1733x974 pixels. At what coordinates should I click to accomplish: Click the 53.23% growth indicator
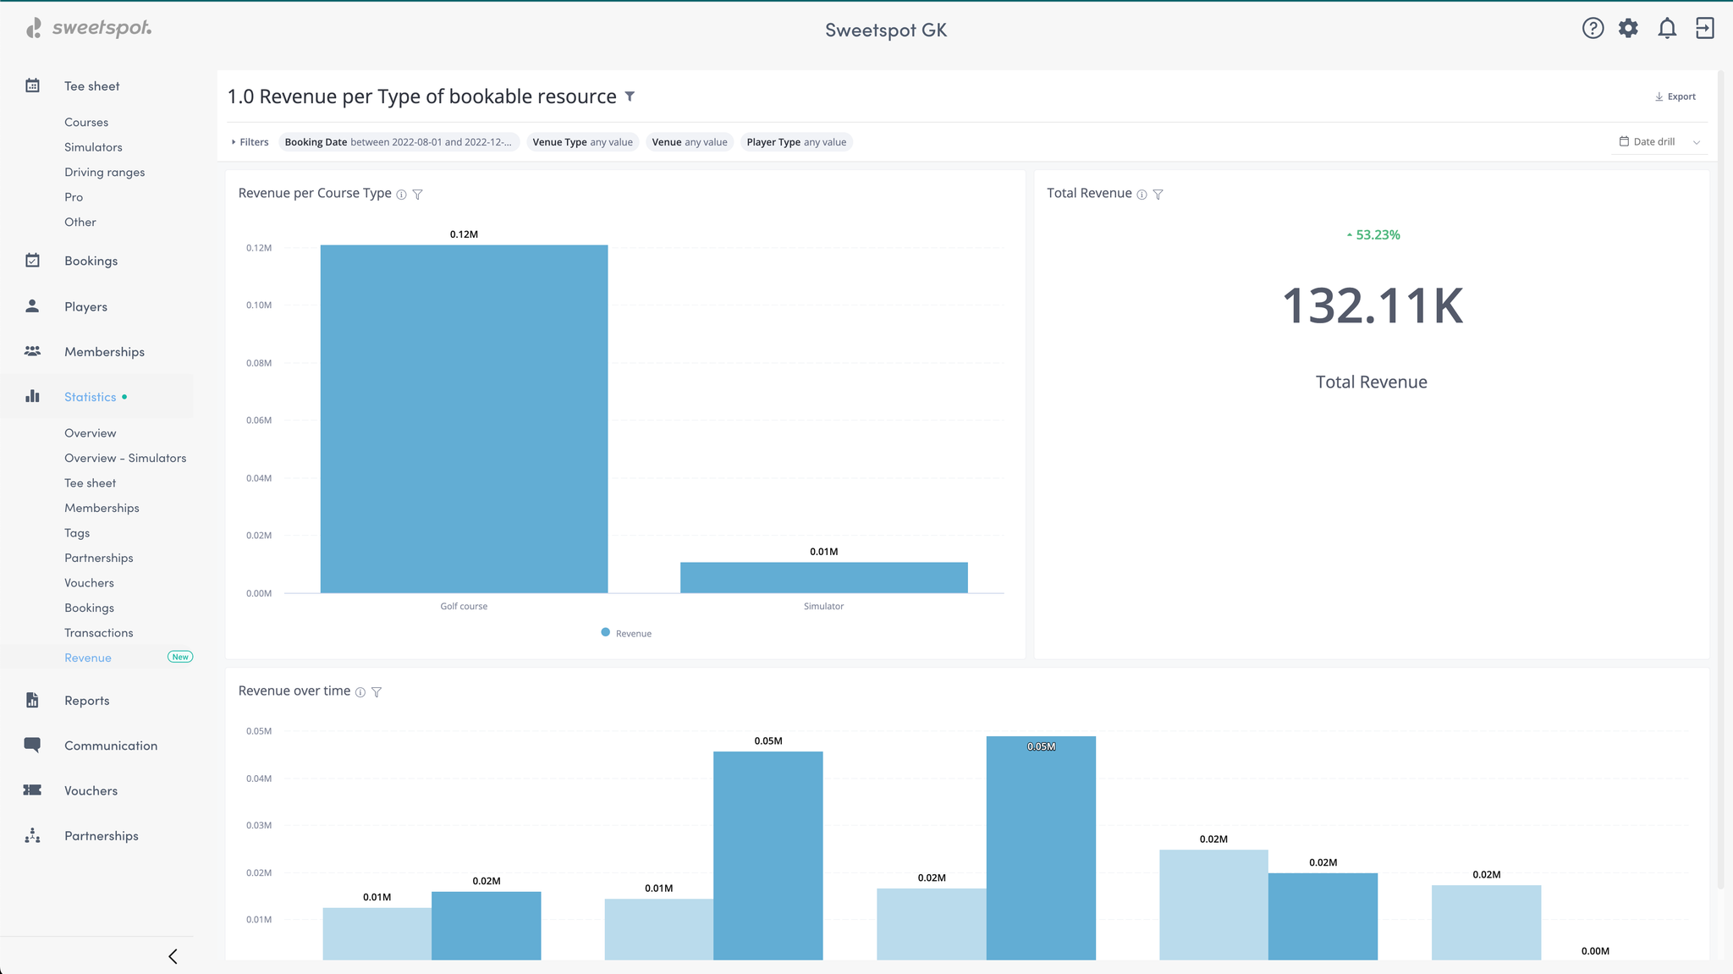coord(1373,234)
